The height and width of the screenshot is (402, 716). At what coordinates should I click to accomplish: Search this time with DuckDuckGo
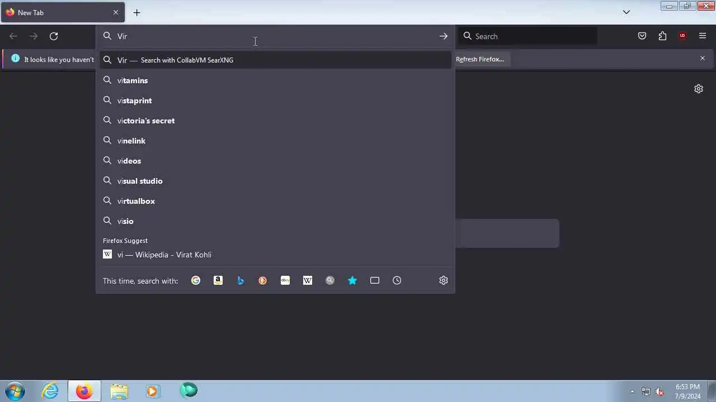click(x=263, y=280)
